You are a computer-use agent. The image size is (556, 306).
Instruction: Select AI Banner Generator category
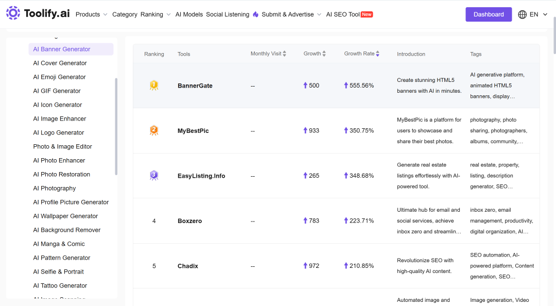[71, 49]
